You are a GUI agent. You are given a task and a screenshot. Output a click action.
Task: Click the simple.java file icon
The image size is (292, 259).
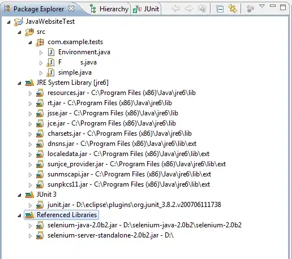click(50, 73)
